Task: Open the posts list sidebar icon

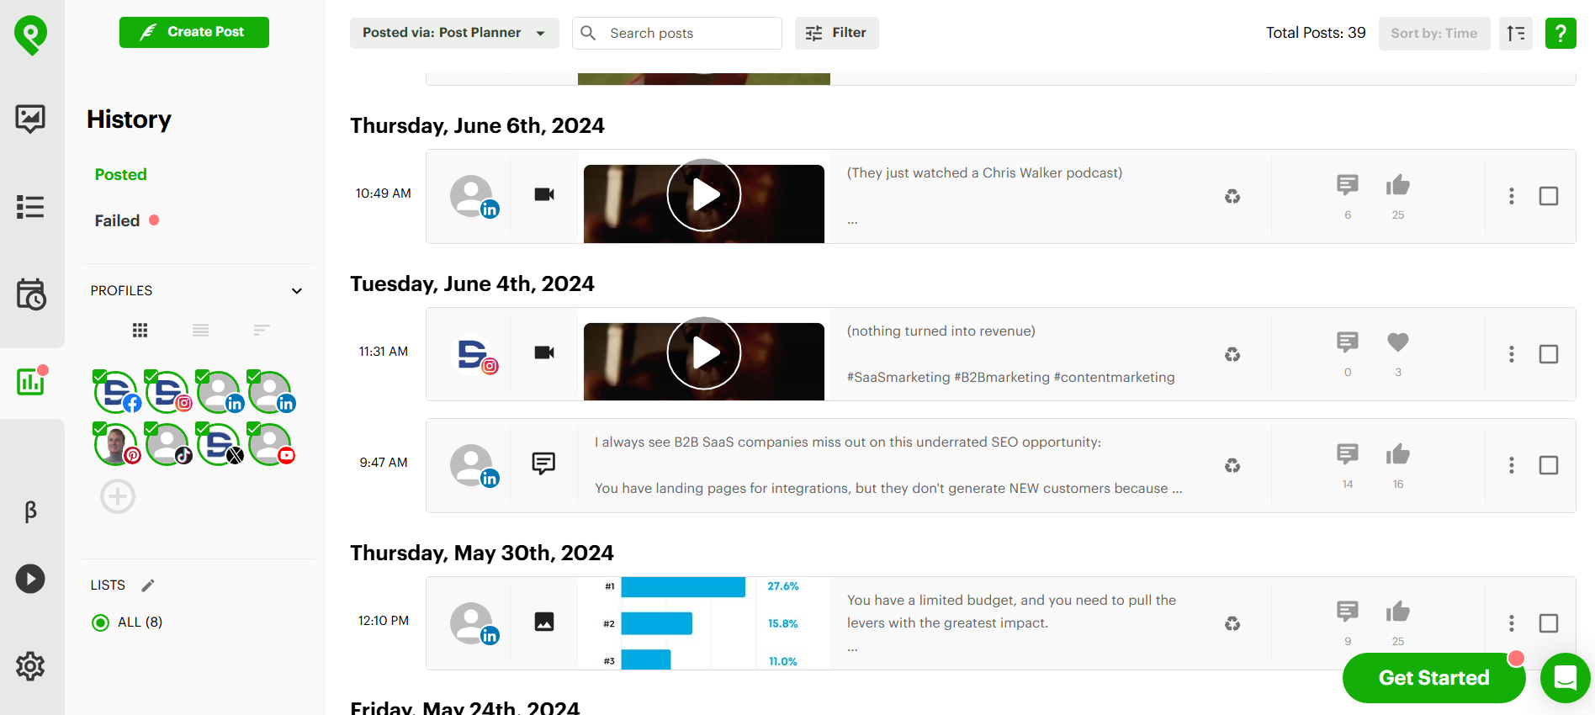Action: [x=30, y=207]
